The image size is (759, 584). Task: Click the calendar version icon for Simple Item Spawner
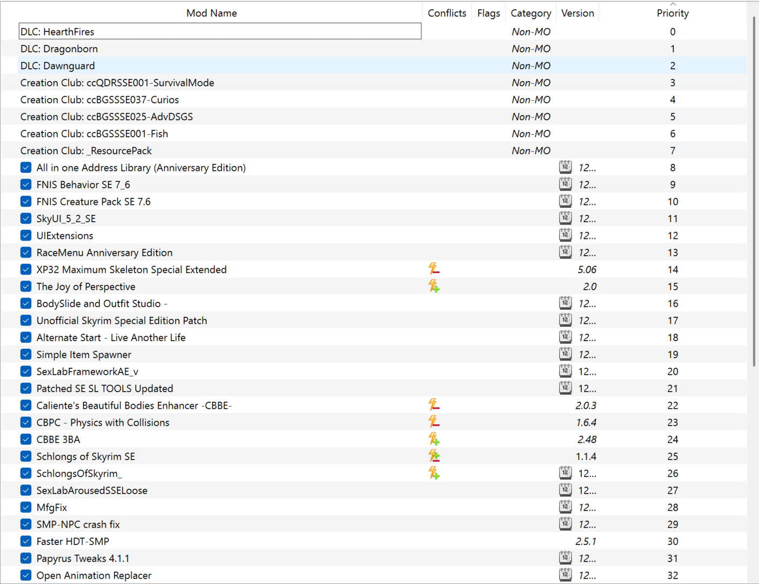pyautogui.click(x=565, y=354)
